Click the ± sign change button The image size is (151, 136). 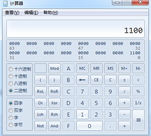124,80
